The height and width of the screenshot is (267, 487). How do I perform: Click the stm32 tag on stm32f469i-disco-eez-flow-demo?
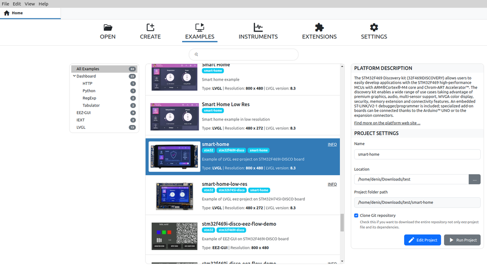(208, 230)
